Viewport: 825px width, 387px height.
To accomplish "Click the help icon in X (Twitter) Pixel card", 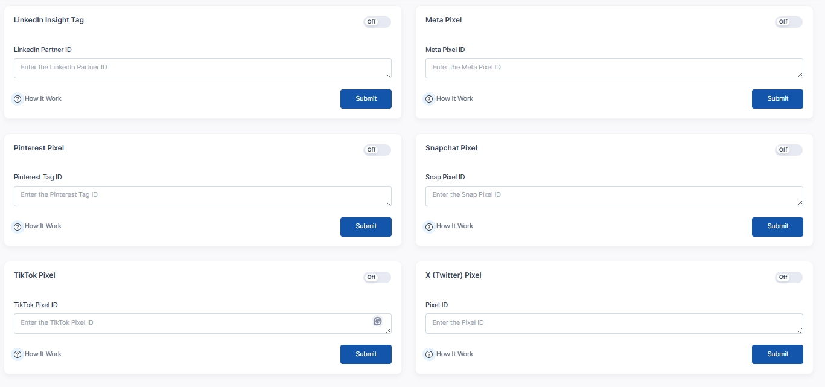I will pyautogui.click(x=429, y=354).
